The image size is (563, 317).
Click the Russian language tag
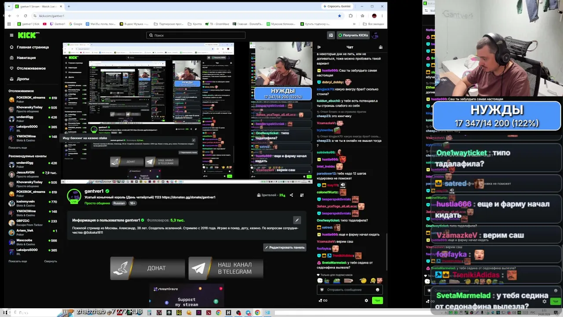119,203
